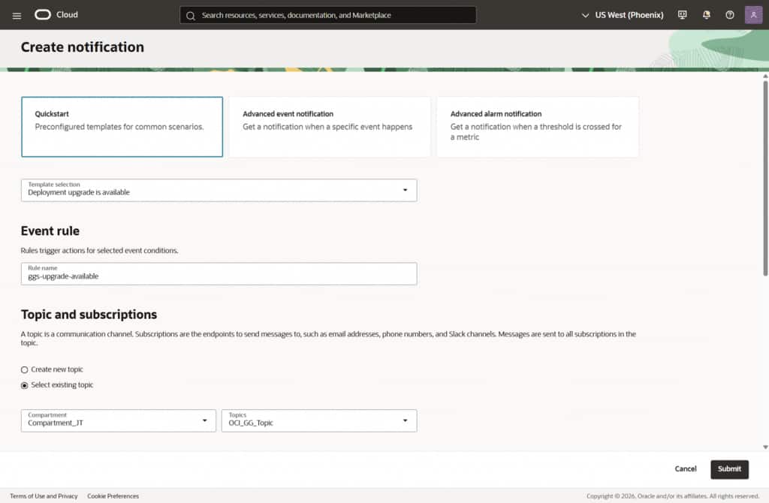
Task: Open the Topics dropdown
Action: tap(318, 420)
